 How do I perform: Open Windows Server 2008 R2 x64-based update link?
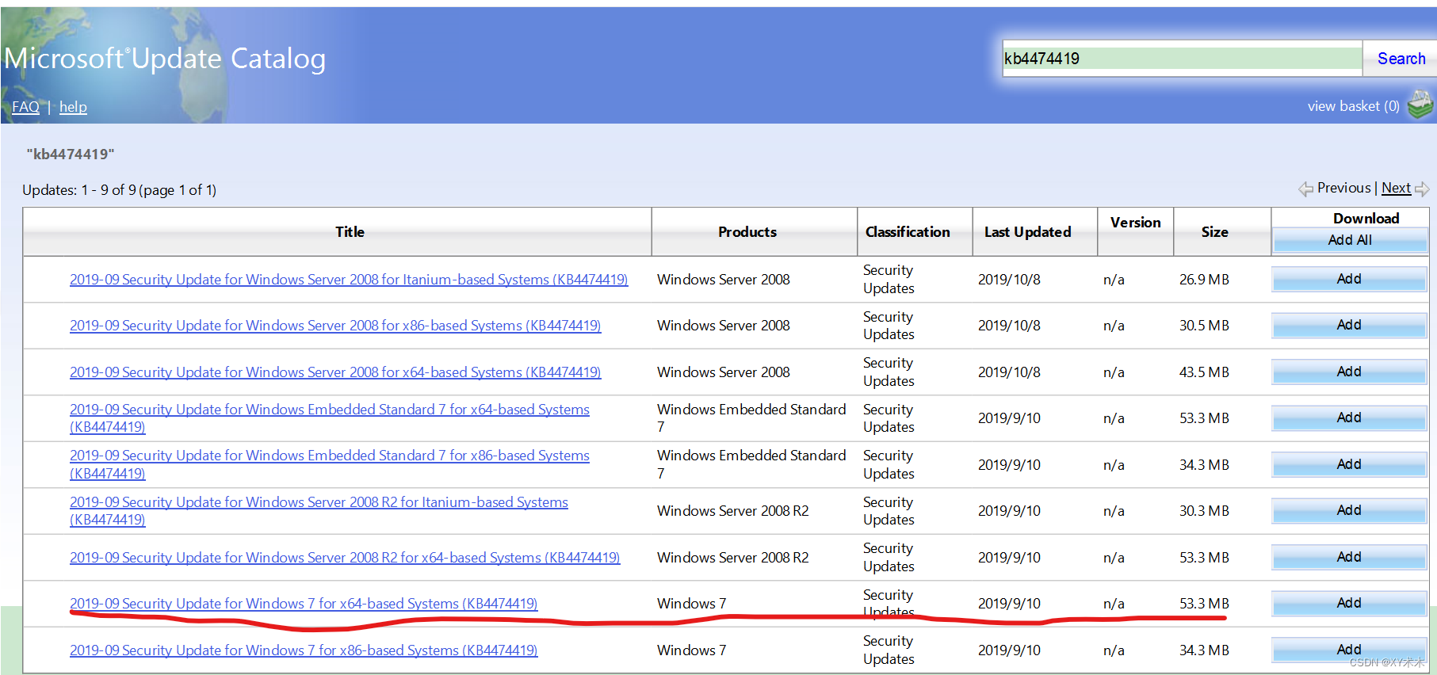click(x=345, y=558)
